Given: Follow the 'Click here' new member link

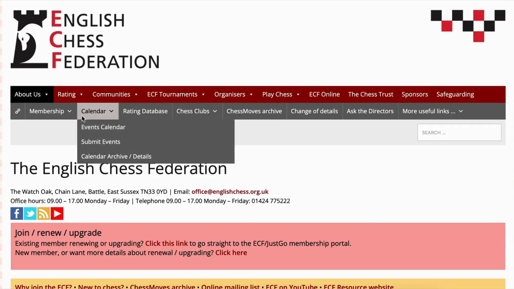Looking at the screenshot, I should tap(231, 253).
